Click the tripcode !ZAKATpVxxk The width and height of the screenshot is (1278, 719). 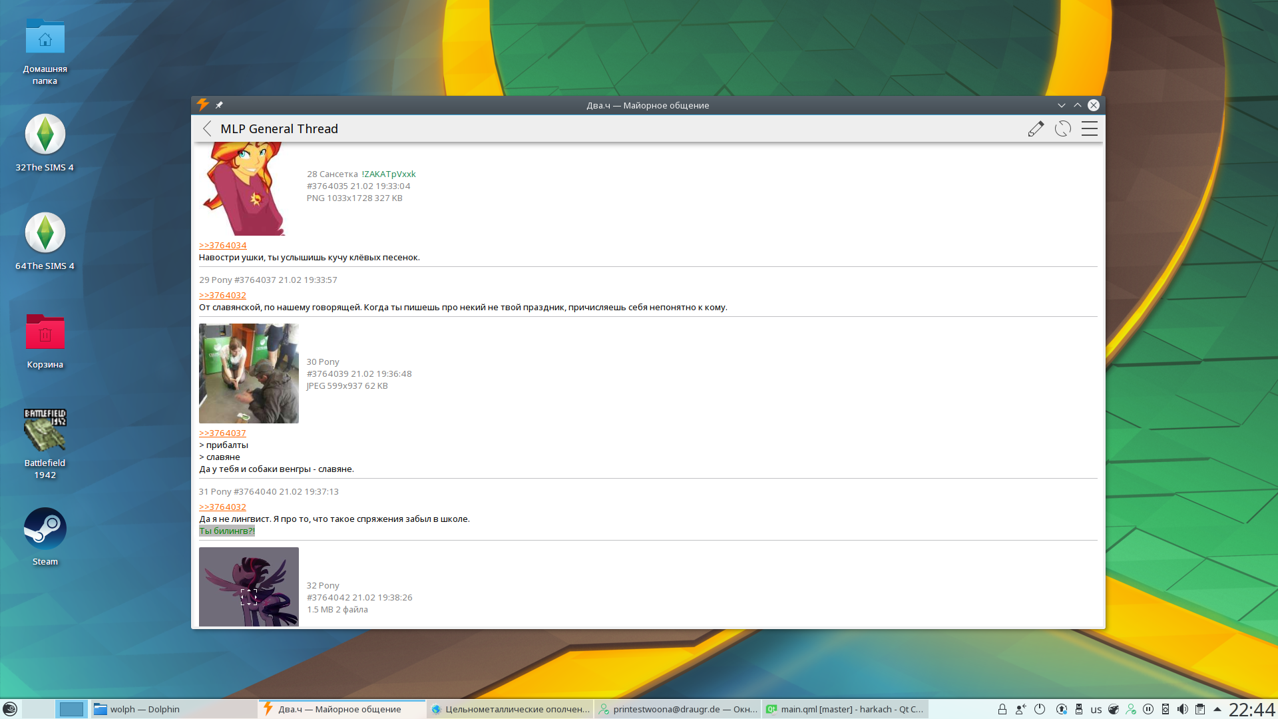389,174
